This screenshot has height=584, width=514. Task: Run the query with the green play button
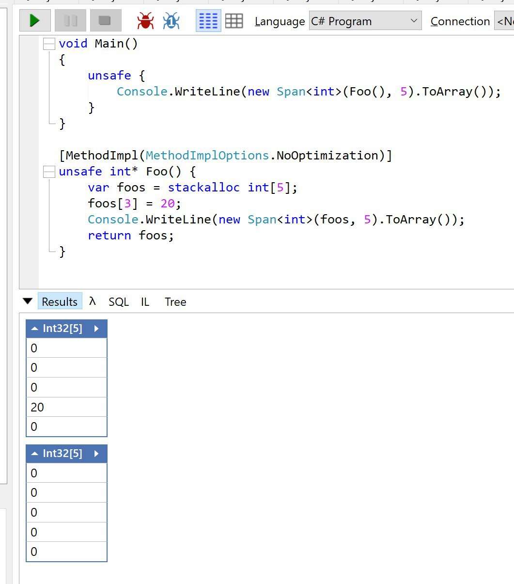point(35,21)
